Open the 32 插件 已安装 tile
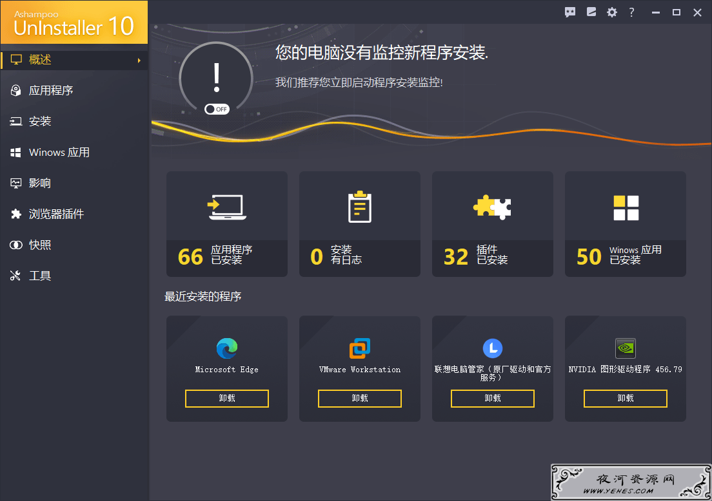 pyautogui.click(x=493, y=224)
